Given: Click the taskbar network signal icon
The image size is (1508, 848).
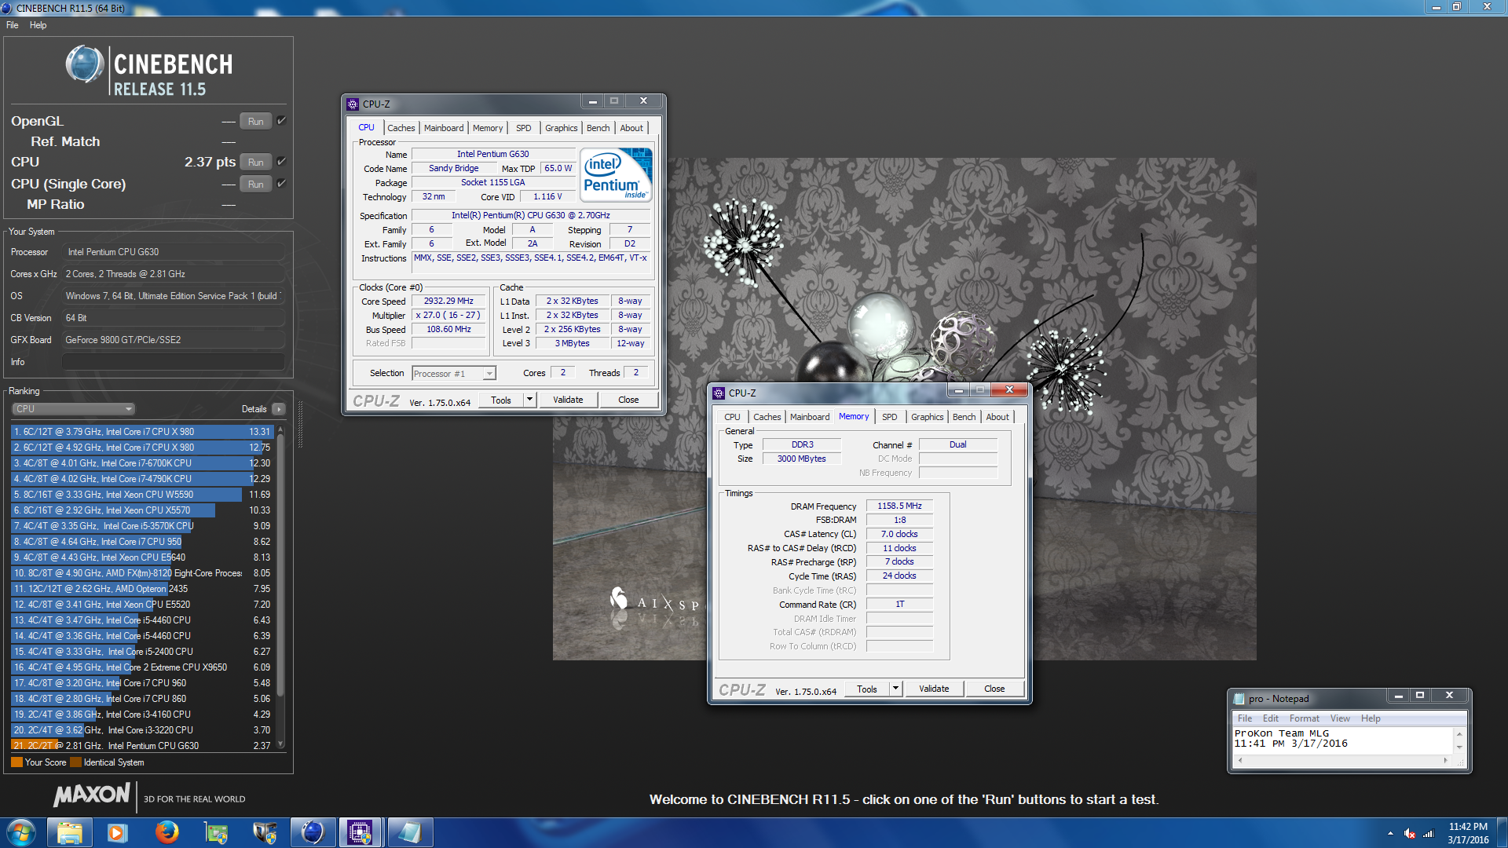Looking at the screenshot, I should 1429,833.
